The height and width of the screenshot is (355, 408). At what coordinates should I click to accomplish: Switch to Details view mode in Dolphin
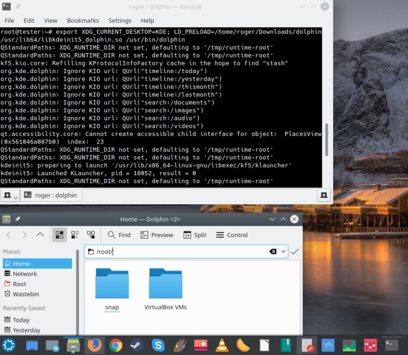pyautogui.click(x=91, y=235)
